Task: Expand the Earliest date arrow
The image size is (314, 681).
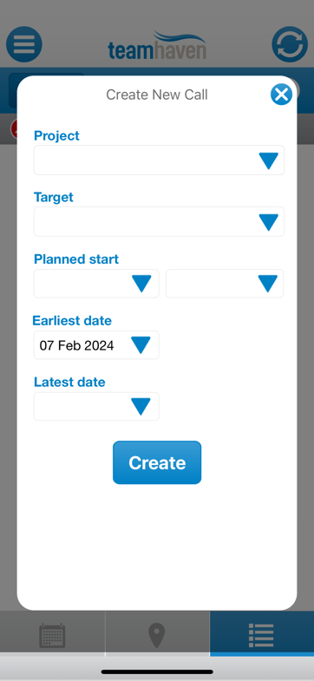Action: tap(141, 345)
